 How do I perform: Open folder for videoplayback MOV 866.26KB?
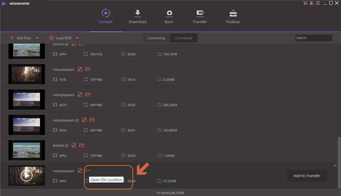pyautogui.click(x=87, y=94)
